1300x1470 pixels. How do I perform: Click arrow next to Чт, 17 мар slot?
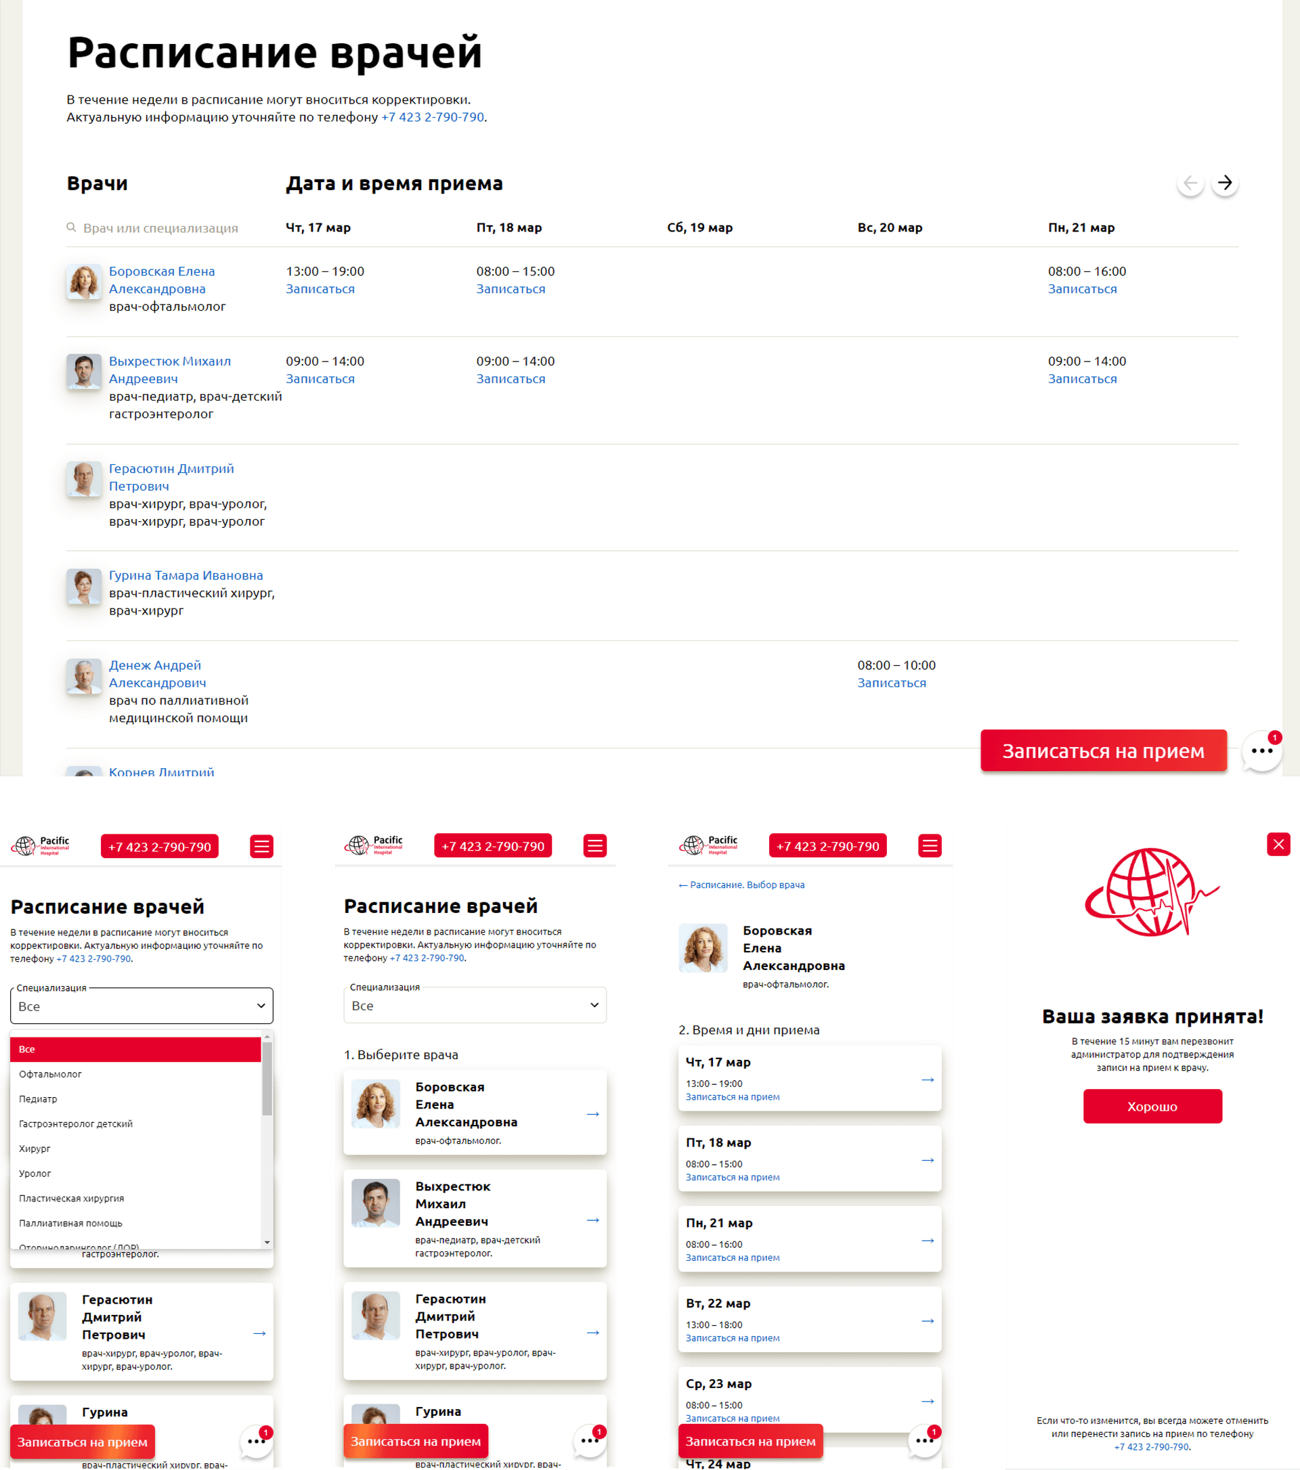coord(928,1079)
